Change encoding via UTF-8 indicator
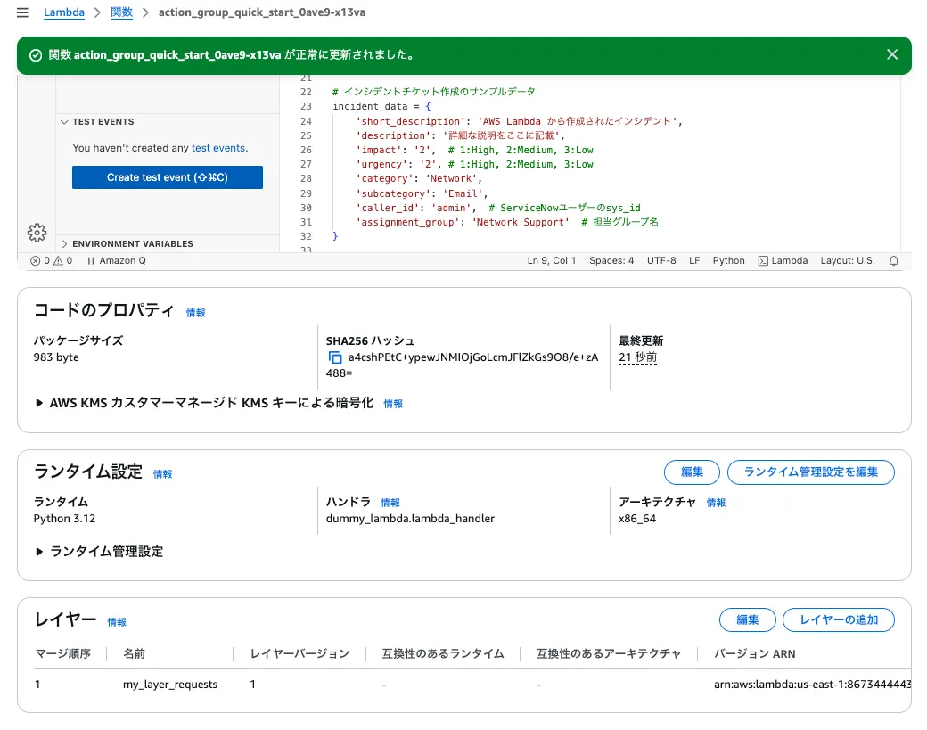 661,260
